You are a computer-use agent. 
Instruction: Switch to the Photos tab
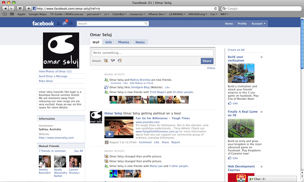123,42
